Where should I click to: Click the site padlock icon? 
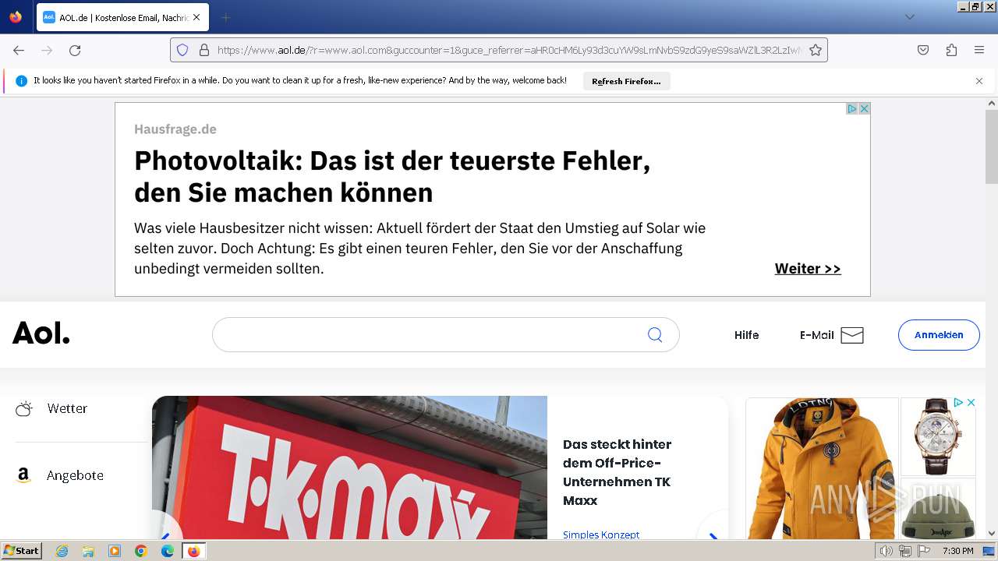(204, 50)
